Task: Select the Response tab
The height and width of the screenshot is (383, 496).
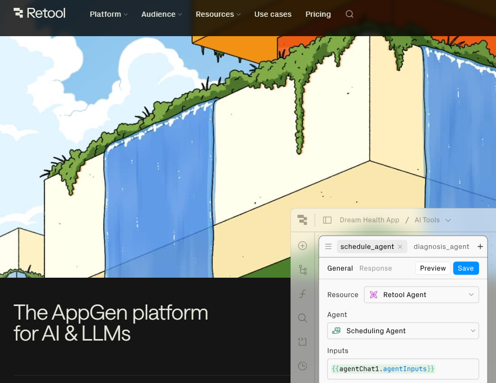Action: pos(375,268)
